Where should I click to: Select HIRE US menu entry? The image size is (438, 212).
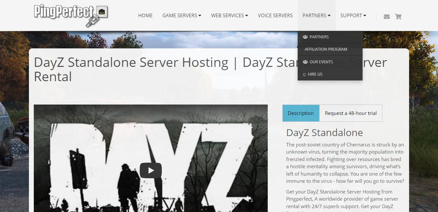pos(330,74)
